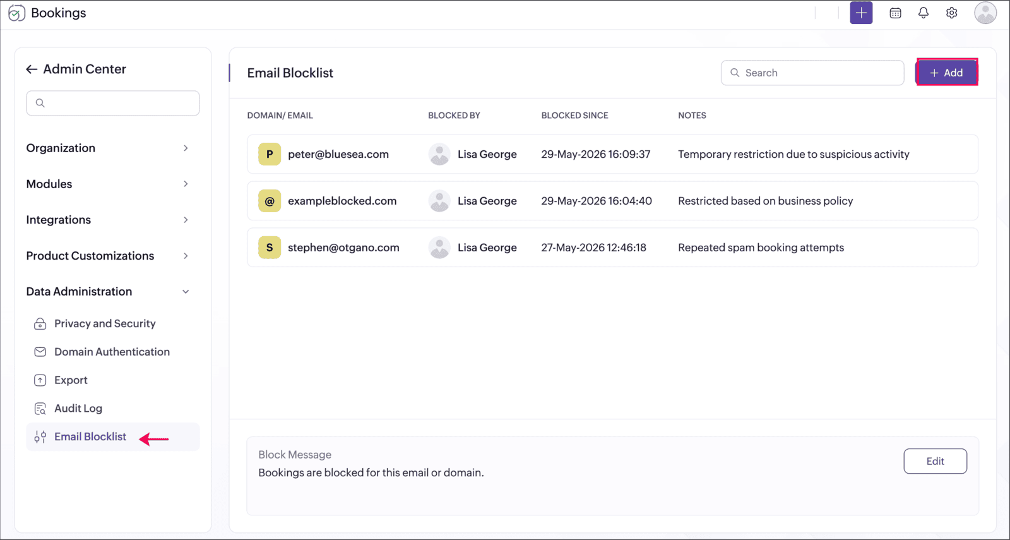This screenshot has width=1010, height=540.
Task: Open the notifications bell
Action: point(924,13)
